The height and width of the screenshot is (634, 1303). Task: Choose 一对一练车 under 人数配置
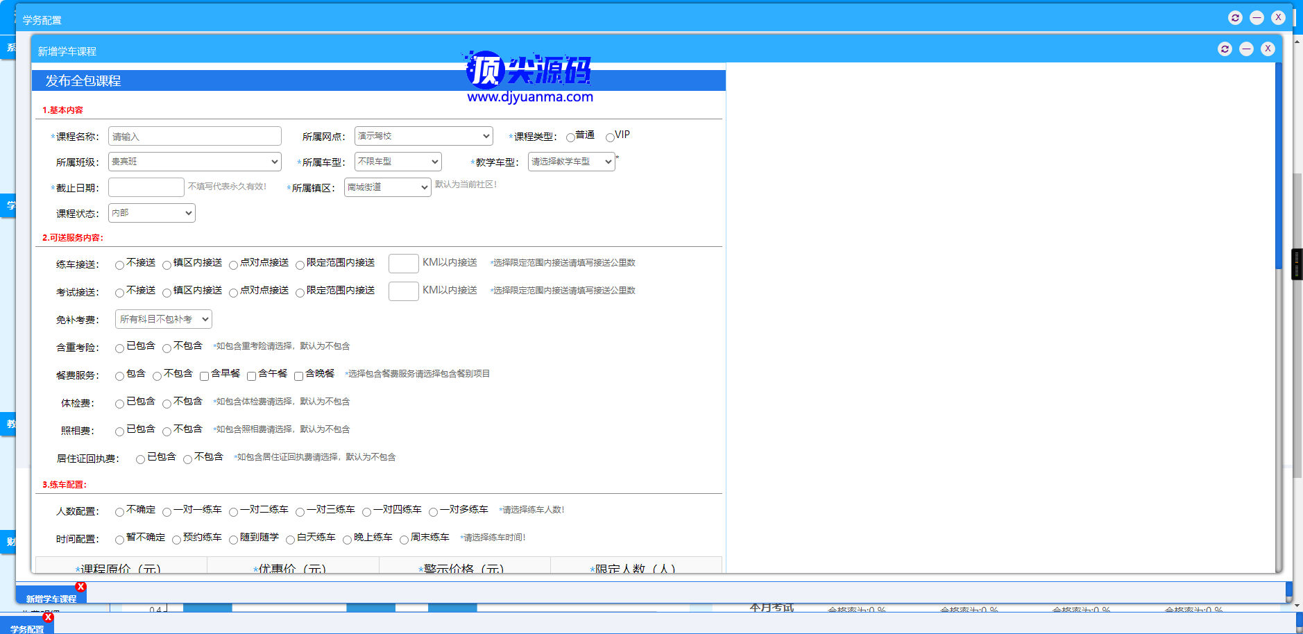click(167, 512)
